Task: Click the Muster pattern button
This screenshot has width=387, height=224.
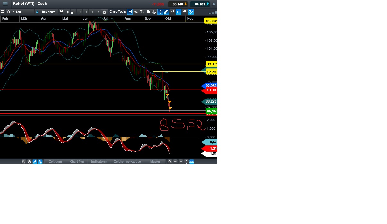Action: pyautogui.click(x=155, y=161)
